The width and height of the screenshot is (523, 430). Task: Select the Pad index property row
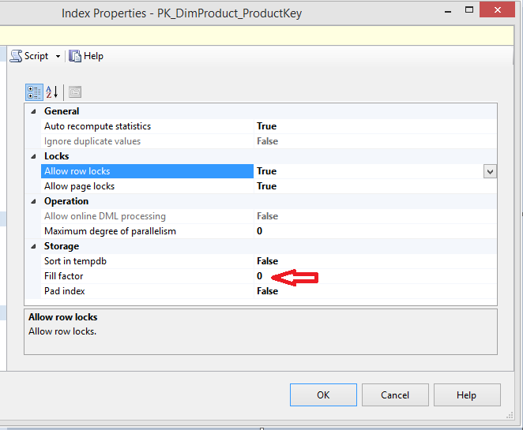point(66,291)
